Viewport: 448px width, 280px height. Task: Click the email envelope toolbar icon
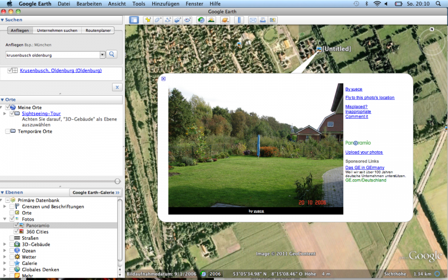[x=253, y=20]
